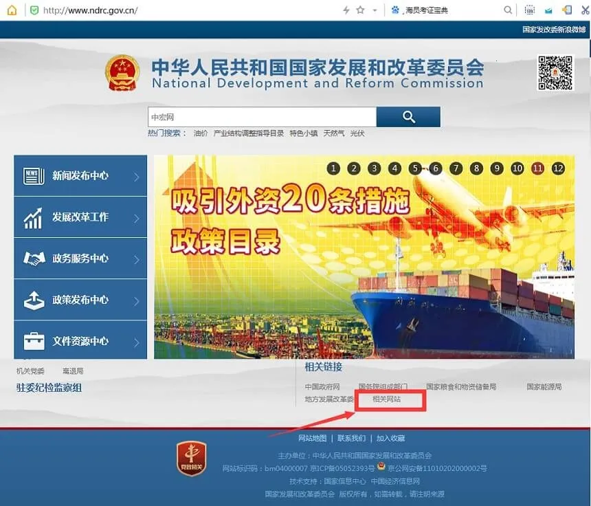Click the national emblem logo

pos(122,73)
